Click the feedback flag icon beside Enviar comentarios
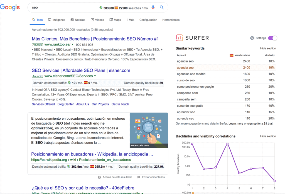Screen dimensions: 285x194 (139, 177)
